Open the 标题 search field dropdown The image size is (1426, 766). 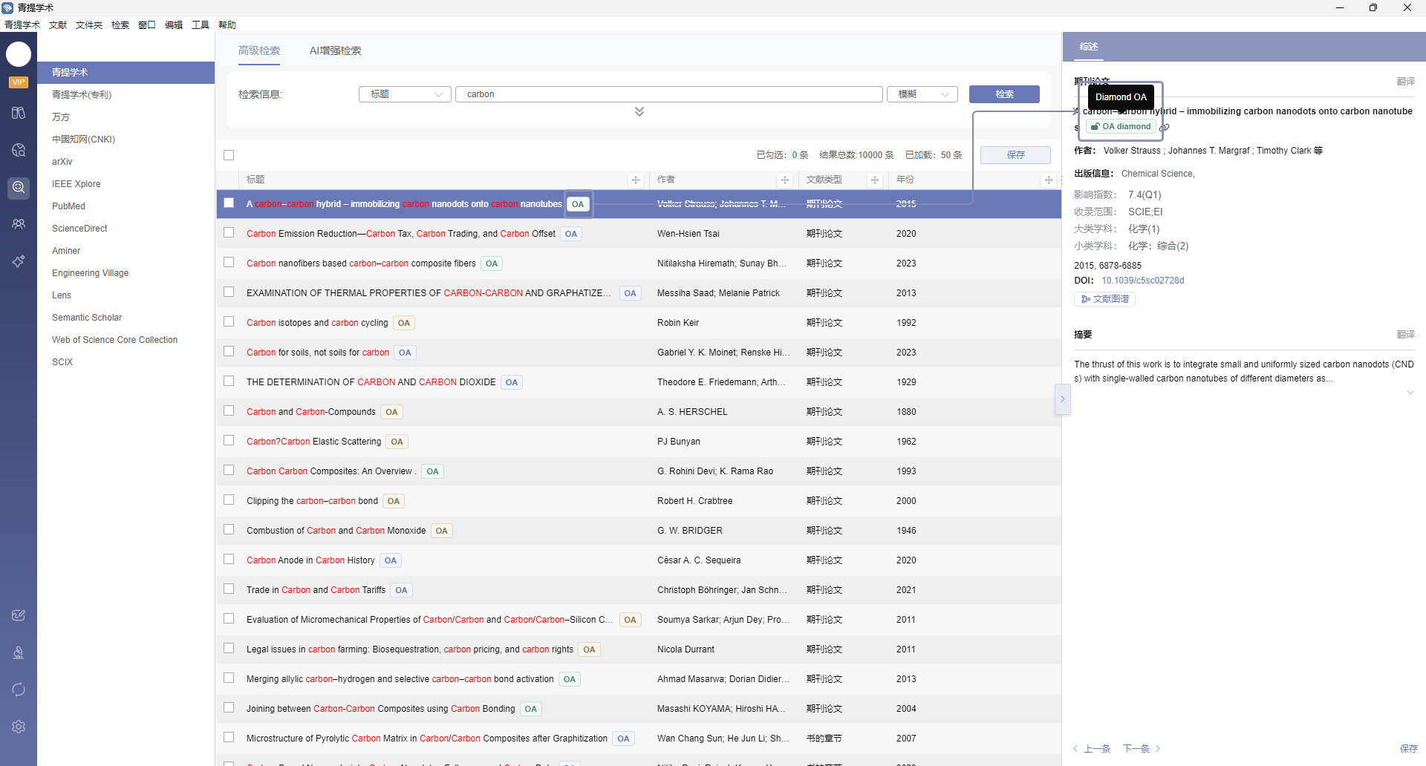coord(405,94)
